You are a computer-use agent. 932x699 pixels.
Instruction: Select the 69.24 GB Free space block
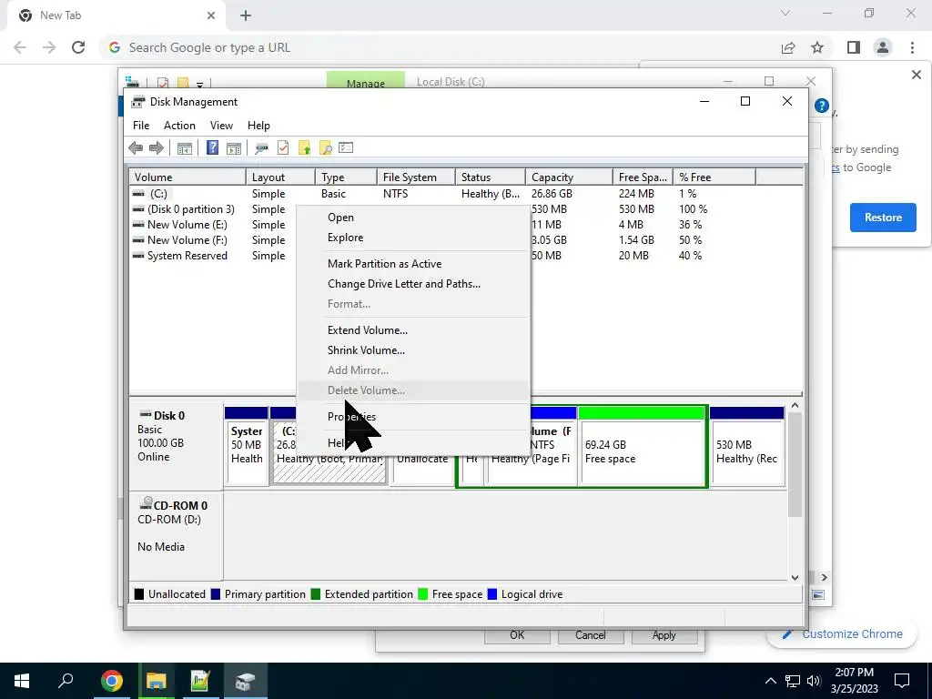click(642, 447)
